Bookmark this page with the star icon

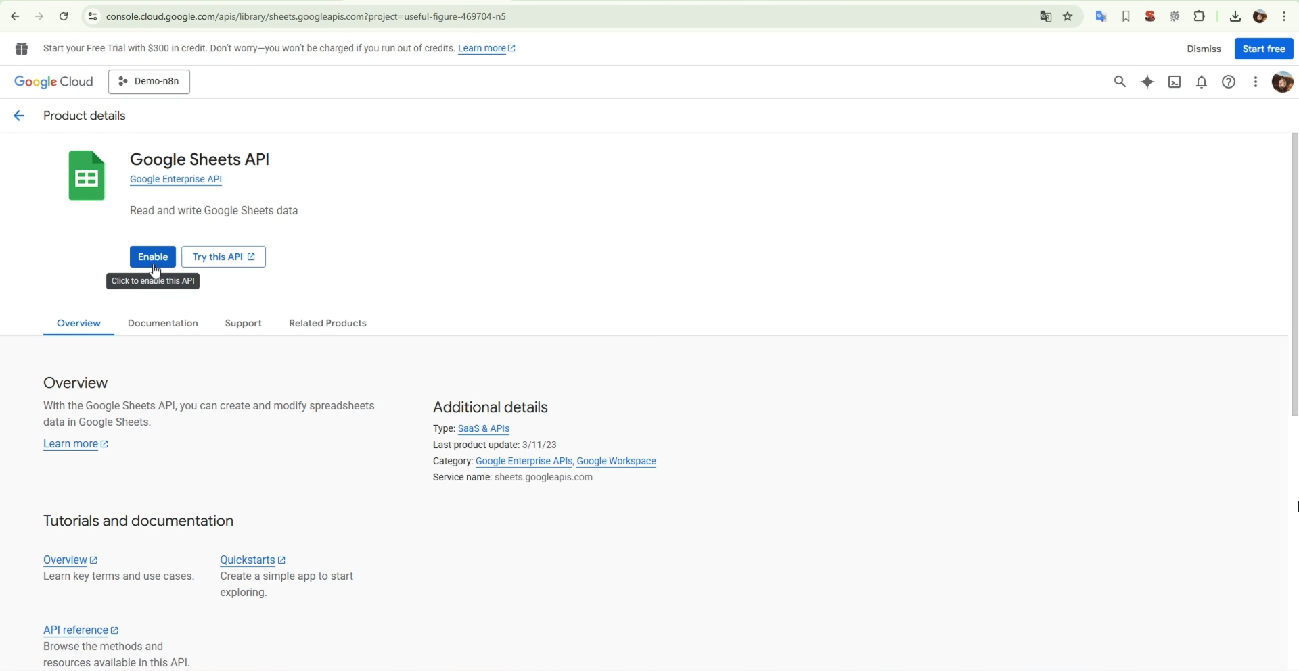coord(1068,16)
